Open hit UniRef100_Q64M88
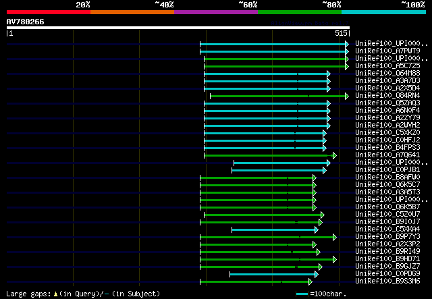Image resolution: width=432 pixels, height=299 pixels. click(387, 74)
